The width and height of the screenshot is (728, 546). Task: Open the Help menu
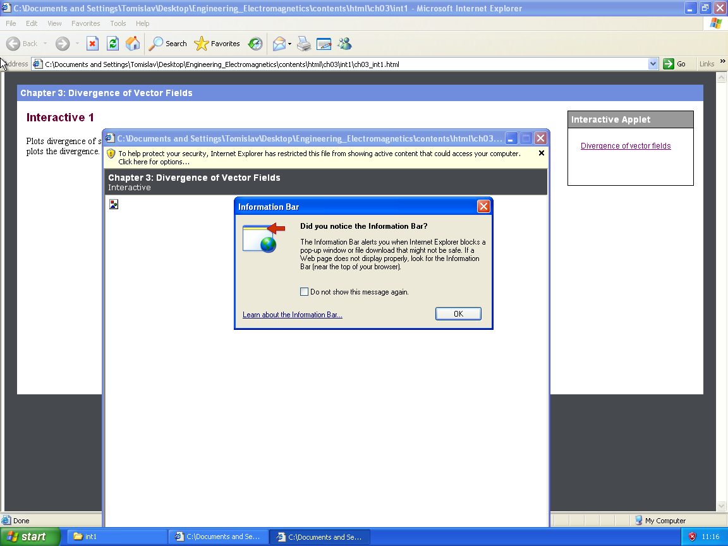[x=143, y=23]
